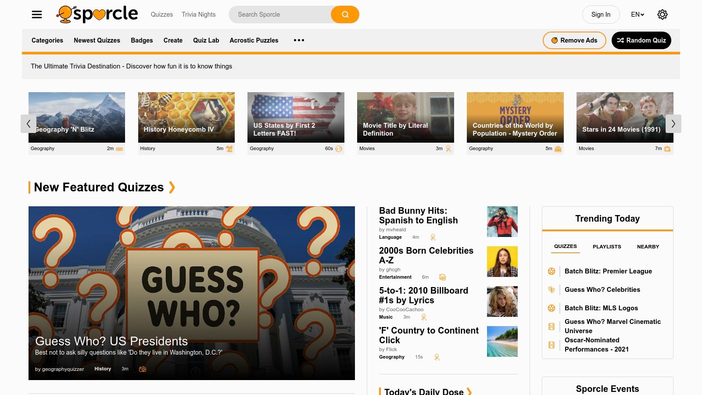The height and width of the screenshot is (395, 702).
Task: Switch to the Playlists trending tab
Action: point(607,247)
